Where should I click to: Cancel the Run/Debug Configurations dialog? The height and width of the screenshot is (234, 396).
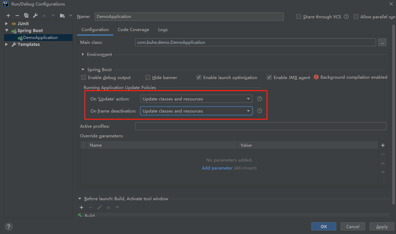pyautogui.click(x=353, y=226)
